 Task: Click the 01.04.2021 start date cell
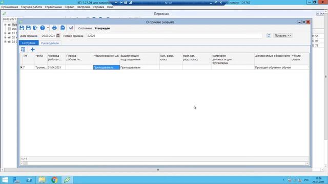(x=56, y=67)
